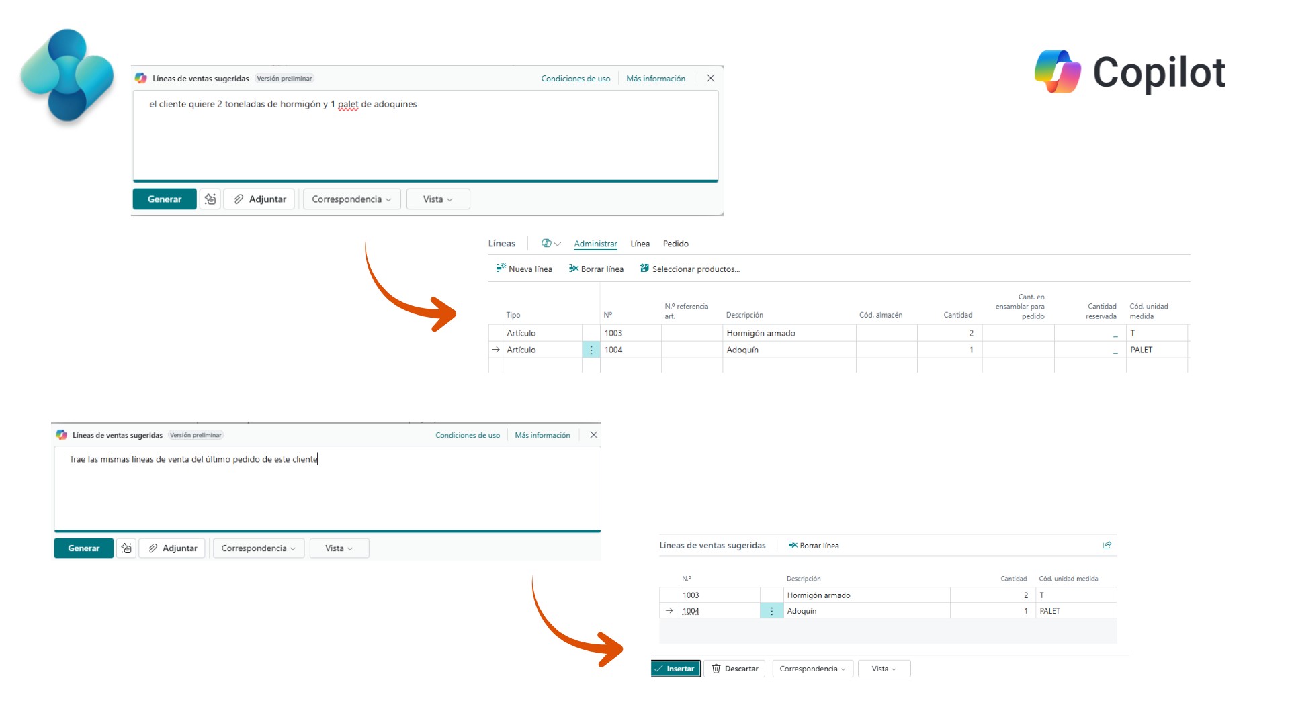Click Borrar línea in Líneas toolbar
The image size is (1290, 725).
point(596,269)
